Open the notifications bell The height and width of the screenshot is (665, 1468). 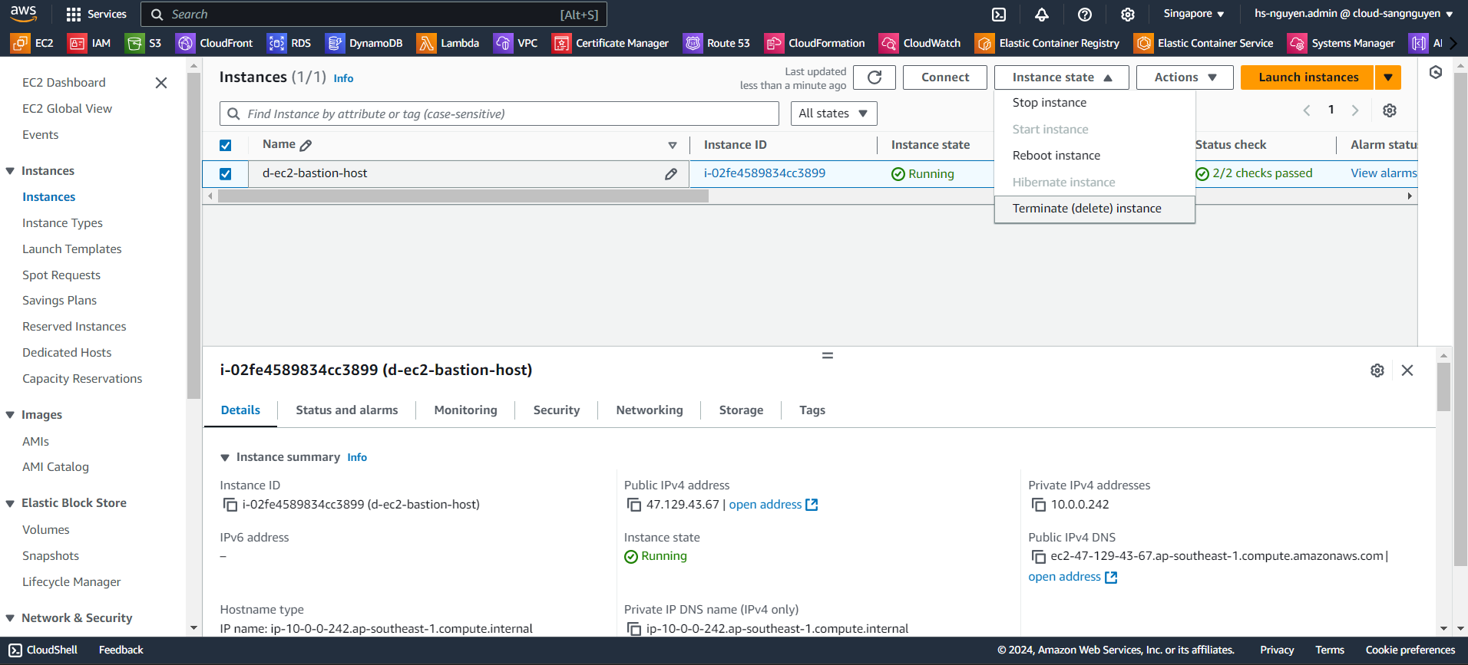coord(1041,15)
